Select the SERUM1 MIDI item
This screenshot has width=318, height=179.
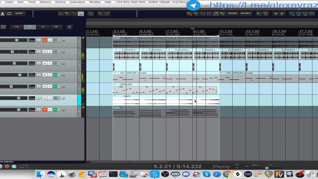click(165, 89)
